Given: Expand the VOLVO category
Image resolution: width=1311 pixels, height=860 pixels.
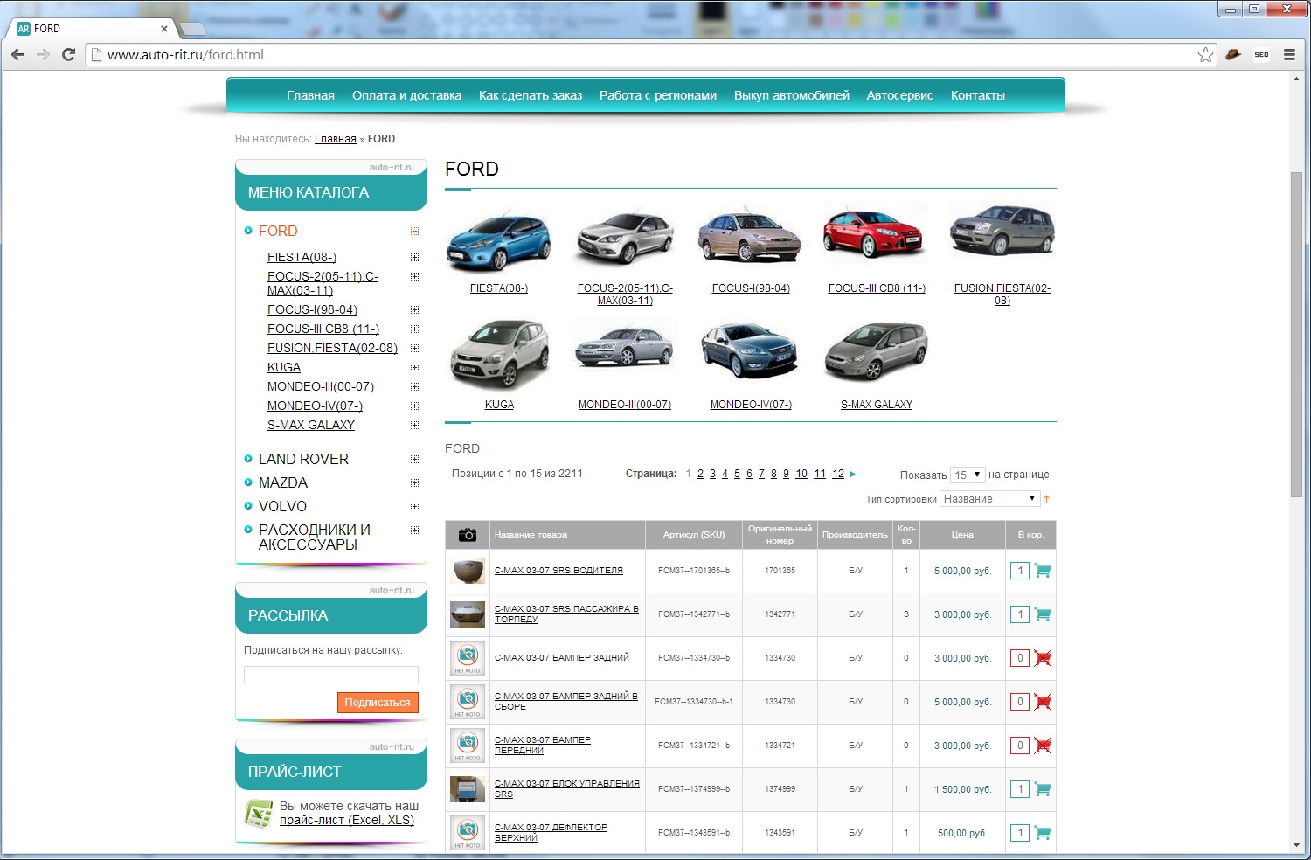Looking at the screenshot, I should pos(414,507).
